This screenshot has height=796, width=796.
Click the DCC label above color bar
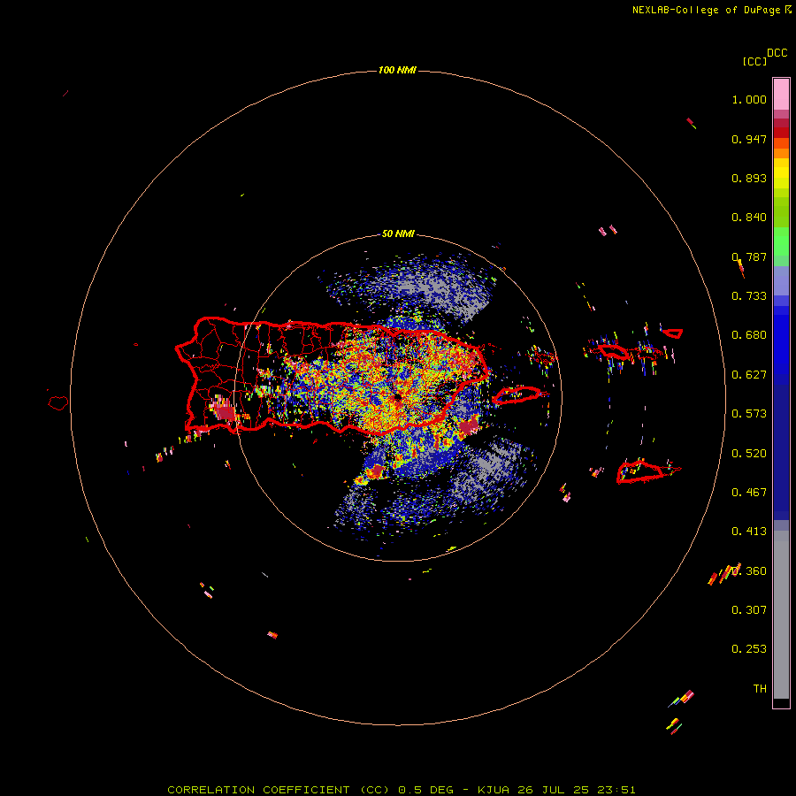[777, 53]
